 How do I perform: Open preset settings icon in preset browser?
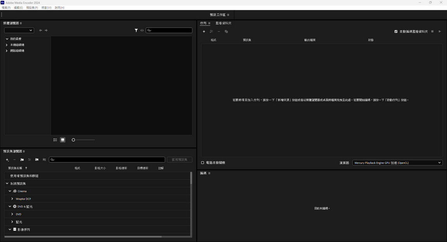[29, 159]
